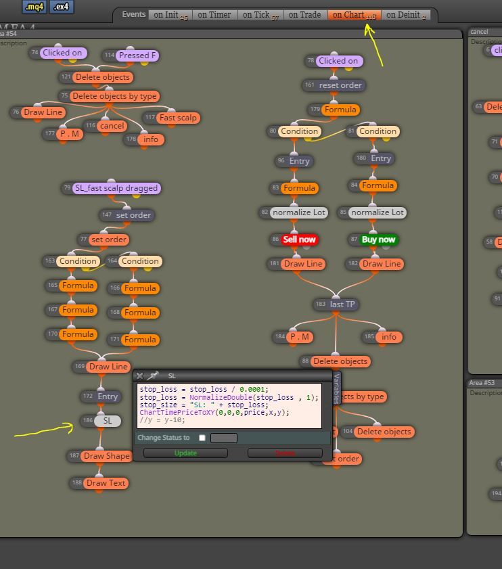Expand the vertical Variables side tab
The height and width of the screenshot is (569, 502).
[x=336, y=388]
